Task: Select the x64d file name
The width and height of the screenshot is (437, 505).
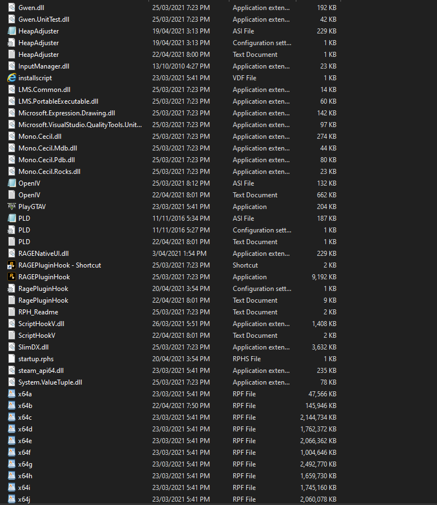Action: click(x=26, y=429)
